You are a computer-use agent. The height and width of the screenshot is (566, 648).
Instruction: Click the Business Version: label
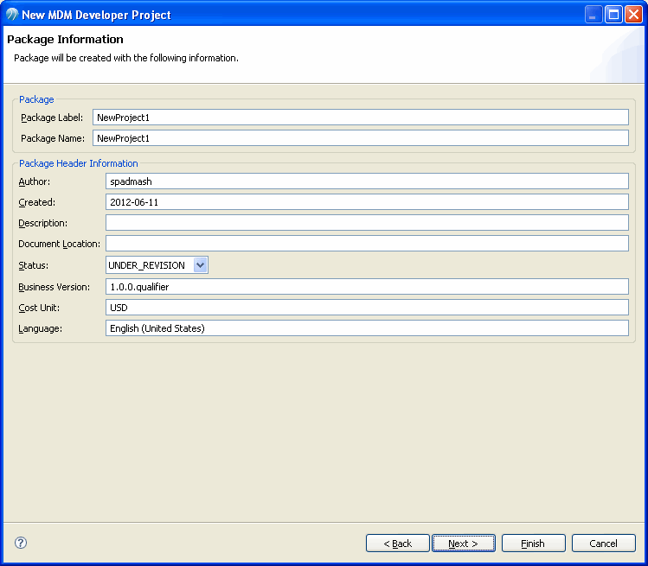click(55, 287)
